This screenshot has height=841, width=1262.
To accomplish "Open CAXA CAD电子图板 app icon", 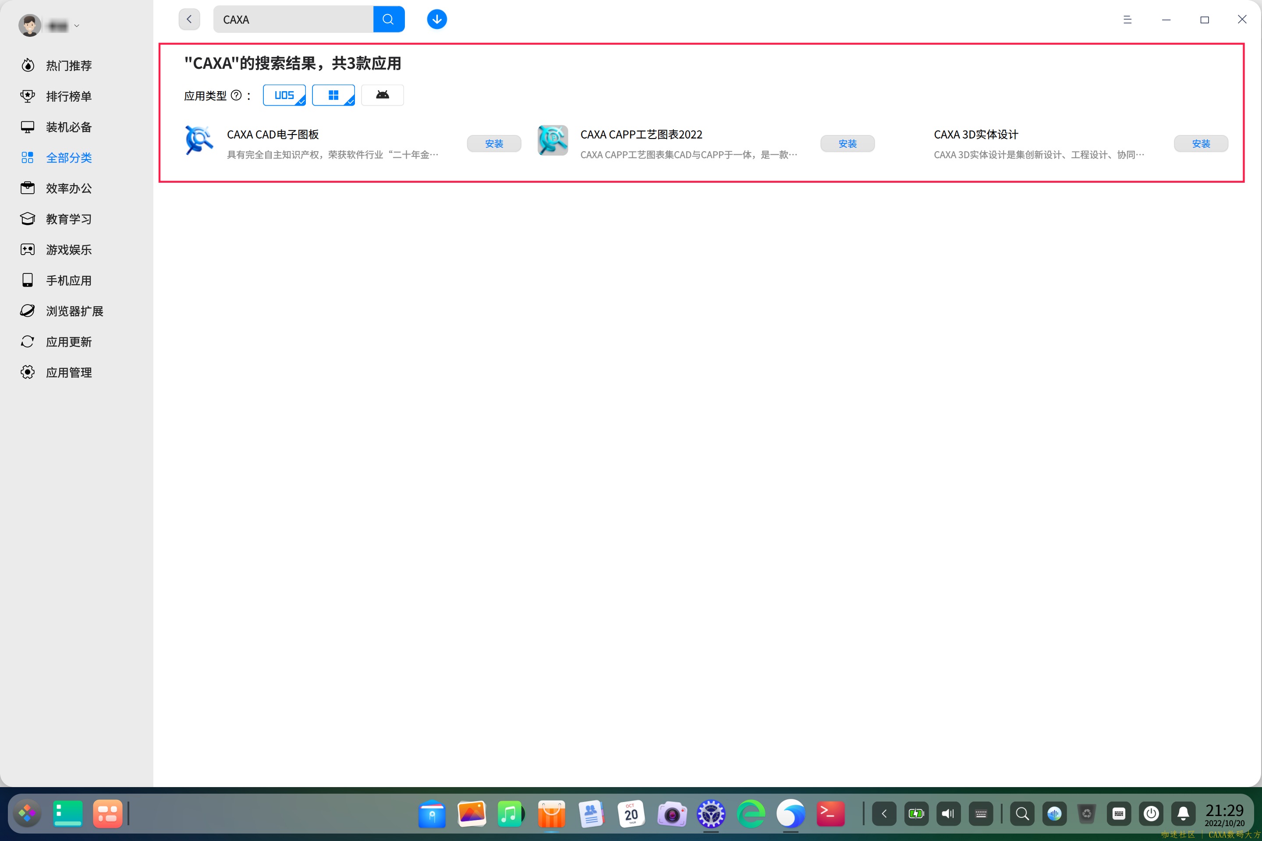I will pos(199,140).
